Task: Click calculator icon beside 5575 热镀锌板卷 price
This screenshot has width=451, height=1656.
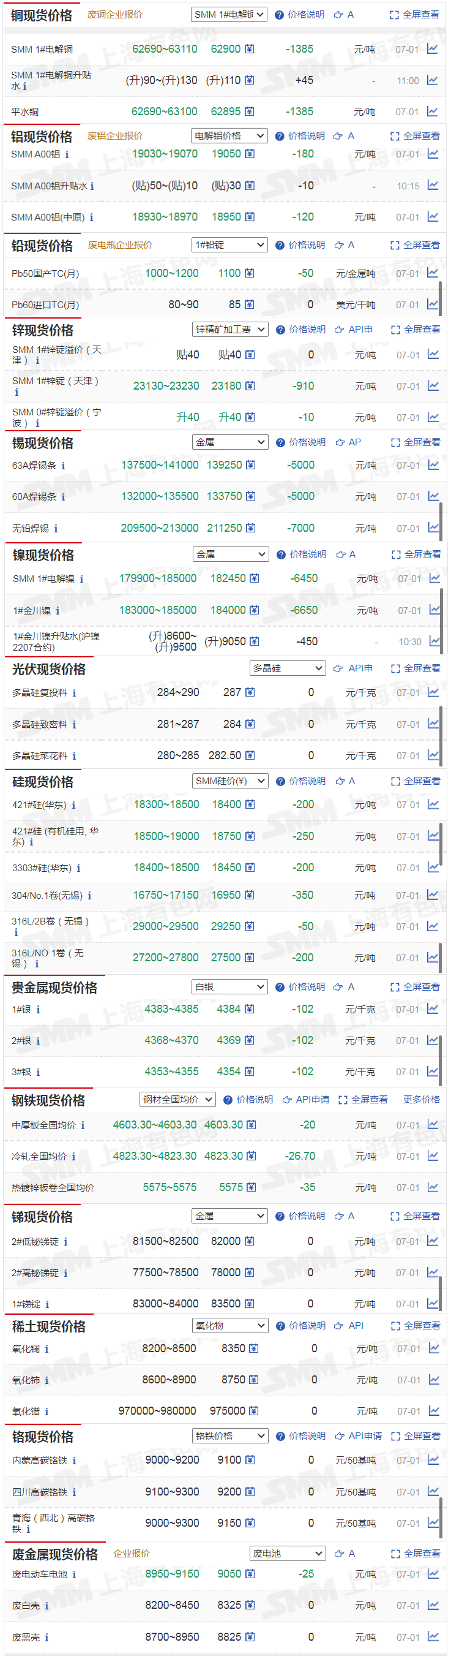Action: pos(250,1187)
